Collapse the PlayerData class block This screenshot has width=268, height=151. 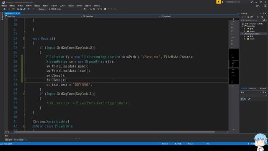24,126
